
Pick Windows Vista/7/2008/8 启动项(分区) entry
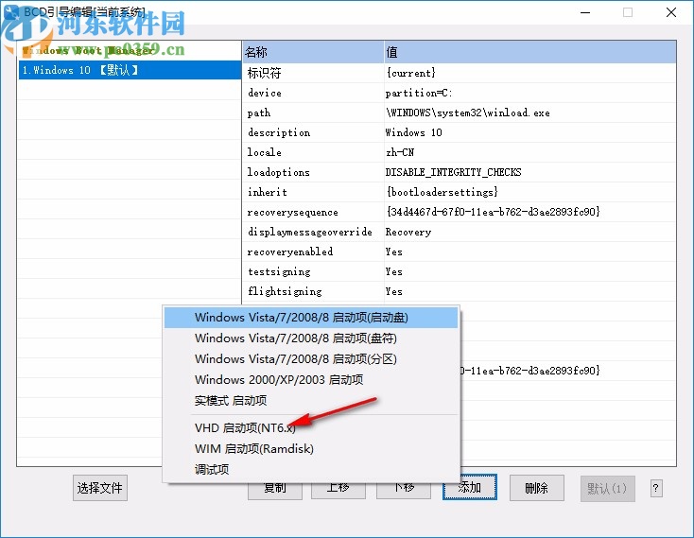coord(311,358)
